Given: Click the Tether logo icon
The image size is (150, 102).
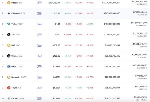Looking at the screenshot, I should pos(9,24).
